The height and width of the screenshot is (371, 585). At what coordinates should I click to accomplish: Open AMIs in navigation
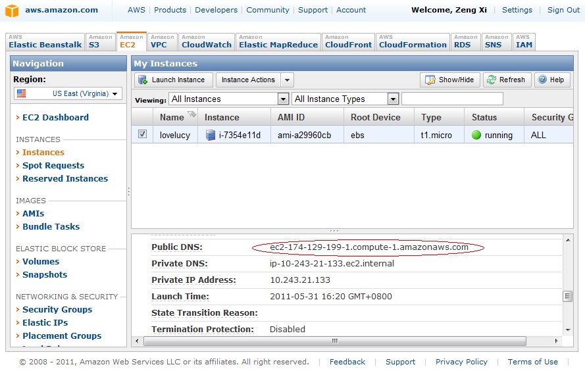pos(33,213)
